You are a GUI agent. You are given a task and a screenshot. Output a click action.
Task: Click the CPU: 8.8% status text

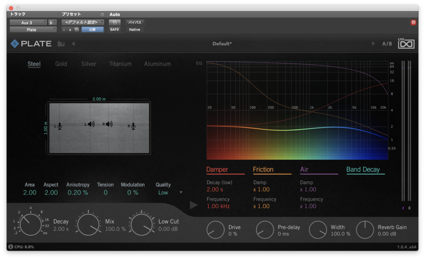[x=24, y=247]
